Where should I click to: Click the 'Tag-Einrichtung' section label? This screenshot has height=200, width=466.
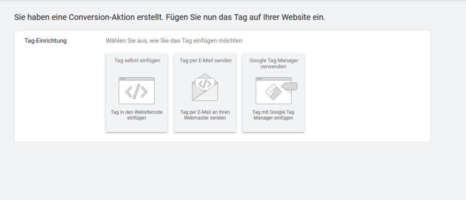coord(46,40)
